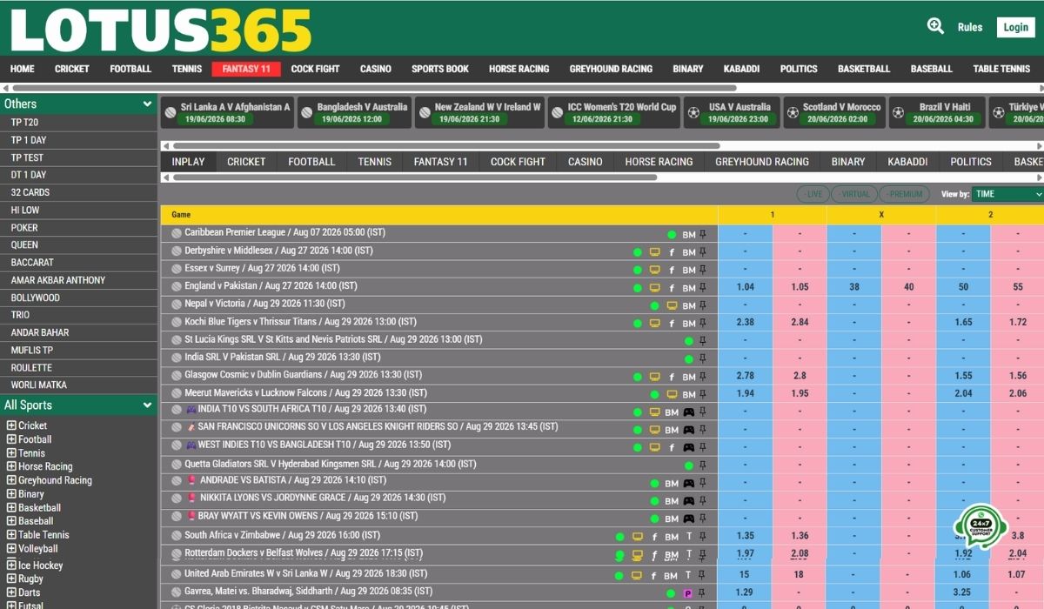Click TV icon for SAN FRANCISCO UNICORNS SO row
Image resolution: width=1044 pixels, height=609 pixels.
pos(654,430)
